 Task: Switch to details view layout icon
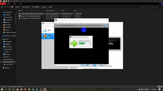coord(159,86)
